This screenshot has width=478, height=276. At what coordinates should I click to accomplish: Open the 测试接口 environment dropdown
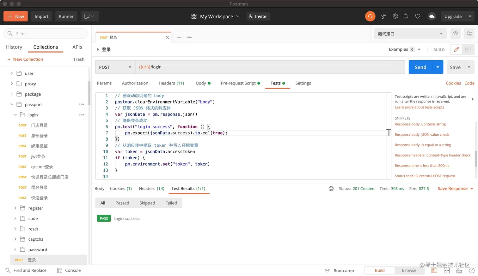(410, 34)
